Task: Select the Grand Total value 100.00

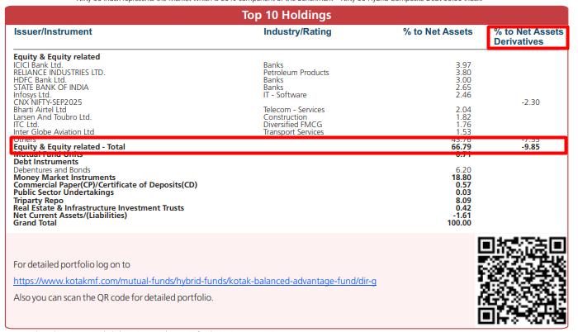Action: coord(459,223)
